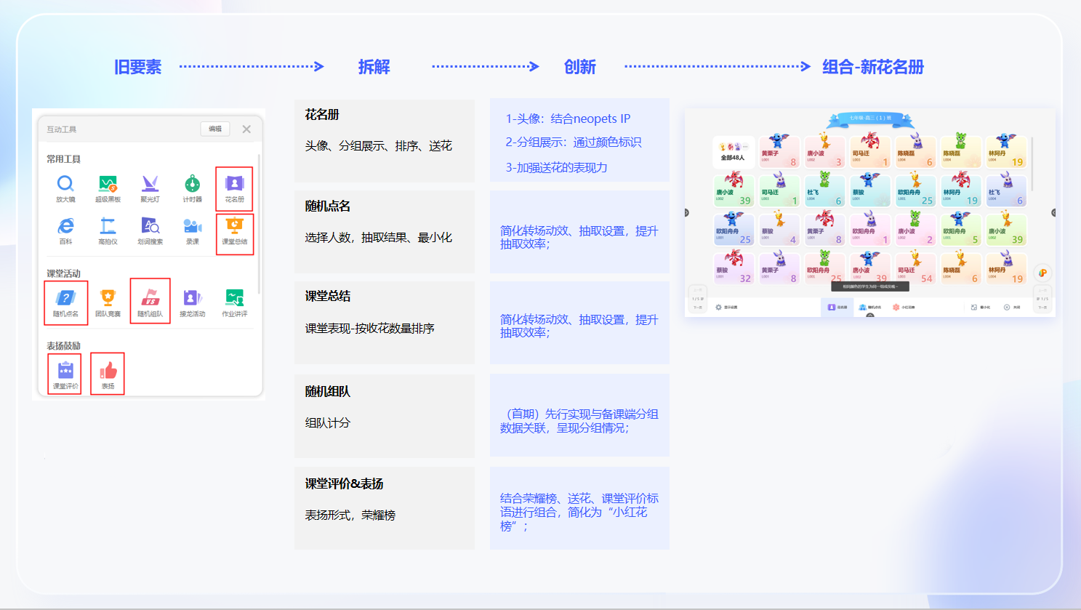Click the text 1-头像：结合neopets IP
Image resolution: width=1081 pixels, height=610 pixels.
click(568, 119)
